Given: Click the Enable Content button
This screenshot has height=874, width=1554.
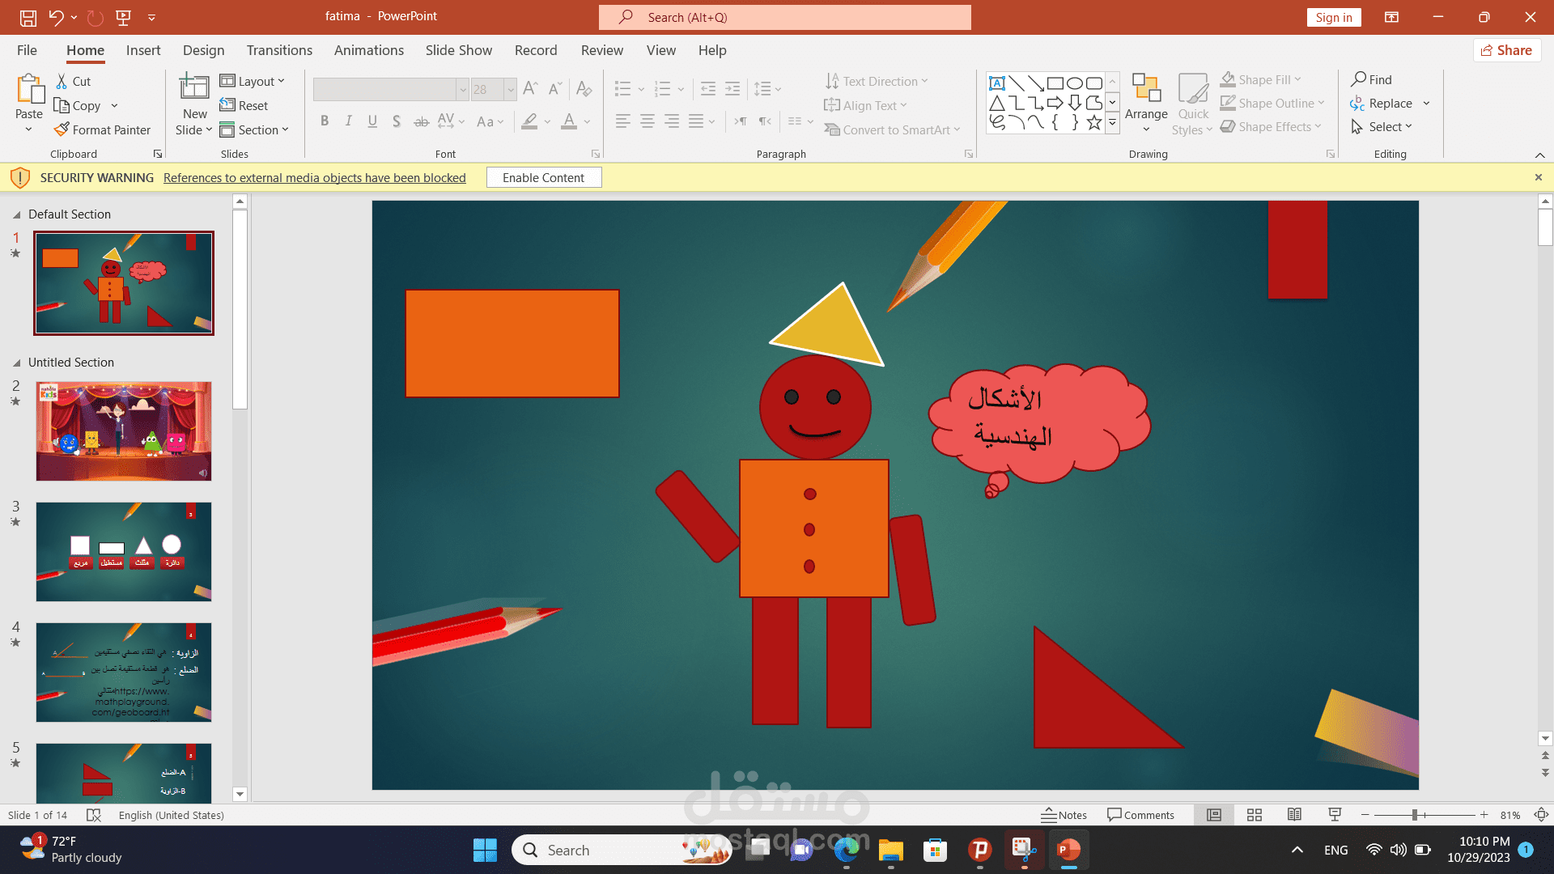Looking at the screenshot, I should pyautogui.click(x=544, y=177).
